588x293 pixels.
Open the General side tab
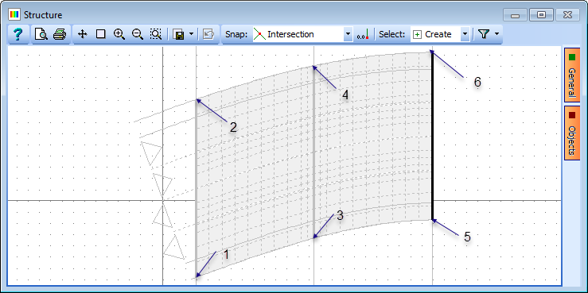tap(571, 75)
